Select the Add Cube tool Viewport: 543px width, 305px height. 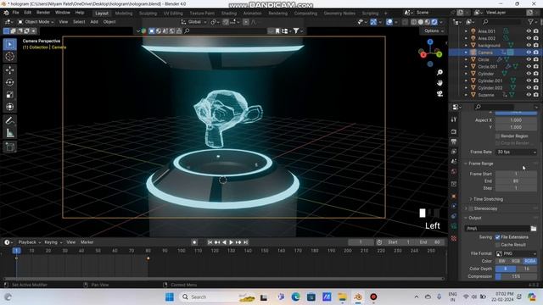tap(9, 147)
